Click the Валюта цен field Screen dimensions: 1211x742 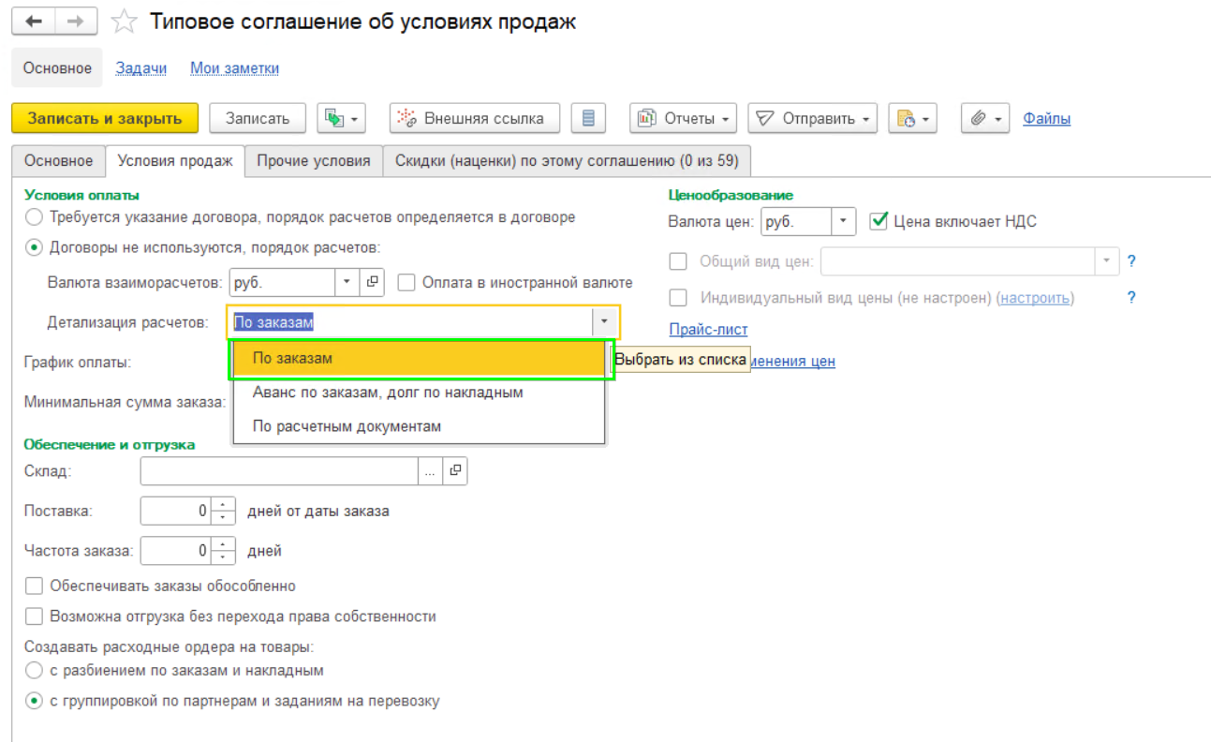pos(796,222)
